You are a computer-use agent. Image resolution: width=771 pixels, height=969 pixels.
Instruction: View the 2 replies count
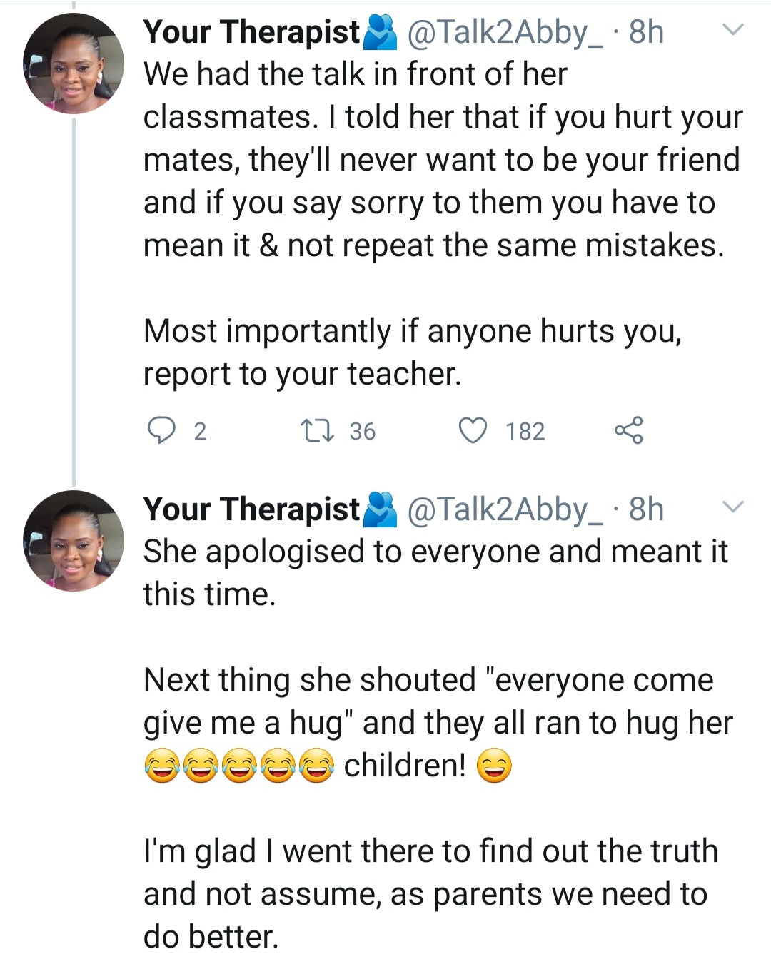[x=200, y=431]
